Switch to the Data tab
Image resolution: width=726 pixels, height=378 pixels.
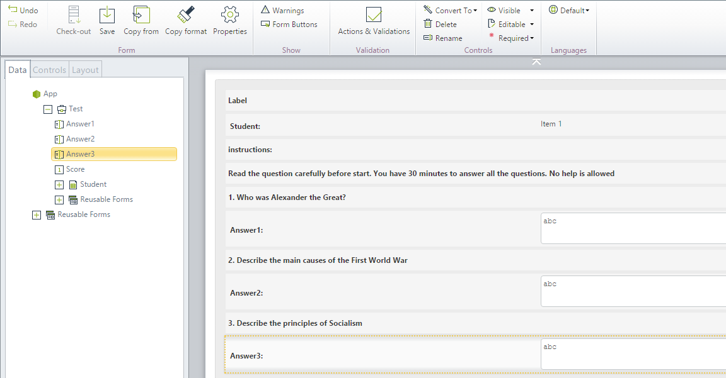pos(18,70)
